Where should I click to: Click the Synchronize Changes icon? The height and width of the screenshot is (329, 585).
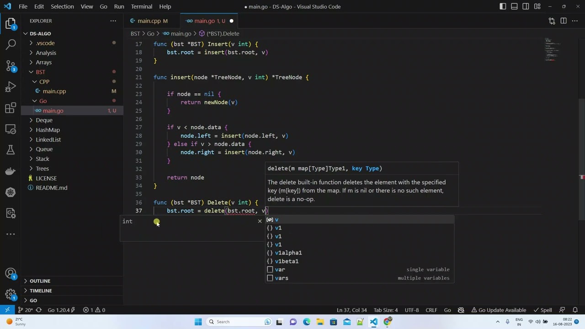pos(39,310)
